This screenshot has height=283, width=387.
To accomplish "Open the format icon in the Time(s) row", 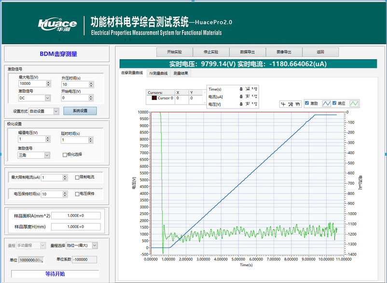I will tap(254, 89).
